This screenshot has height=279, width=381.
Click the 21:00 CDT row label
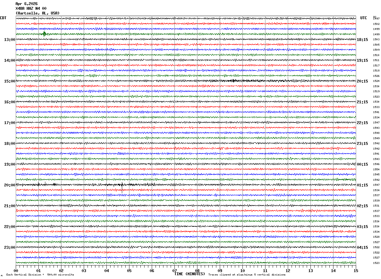coord(9,206)
